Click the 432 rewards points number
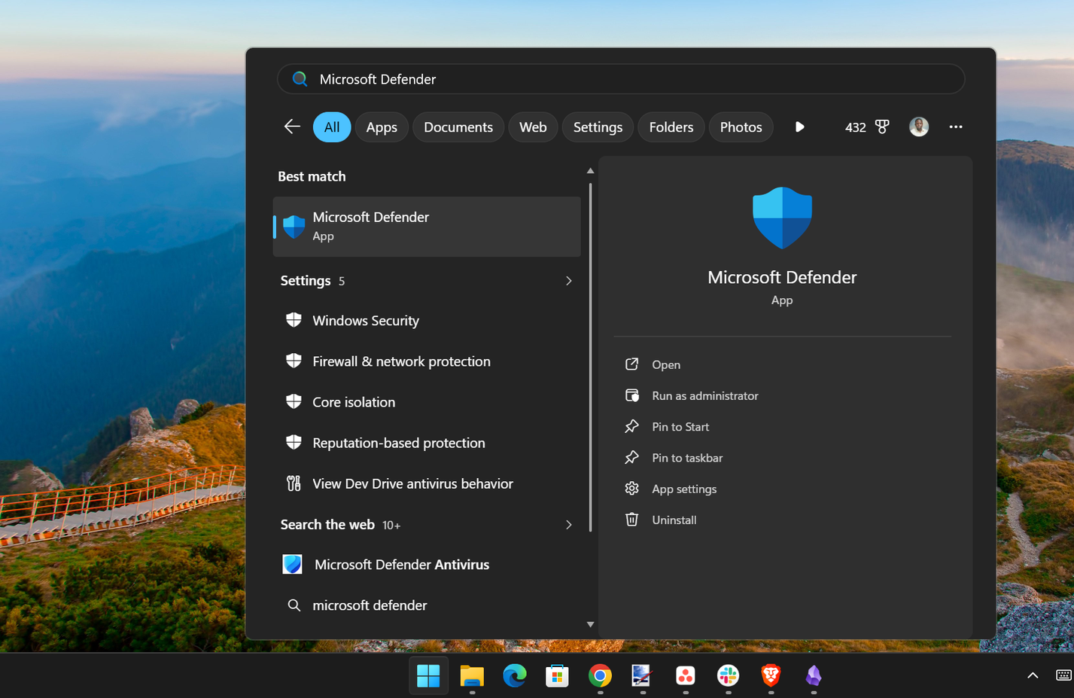1074x698 pixels. coord(856,127)
